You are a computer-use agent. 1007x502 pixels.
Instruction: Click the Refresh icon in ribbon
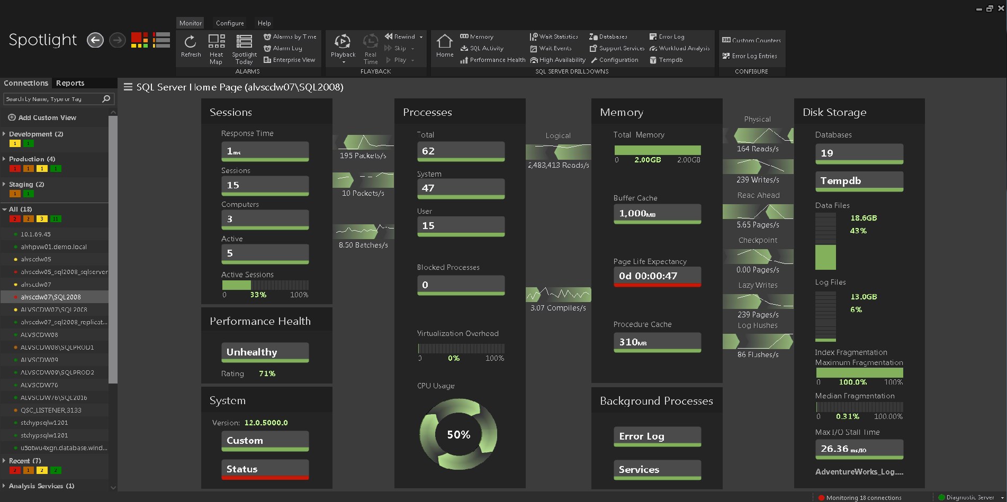[x=191, y=42]
